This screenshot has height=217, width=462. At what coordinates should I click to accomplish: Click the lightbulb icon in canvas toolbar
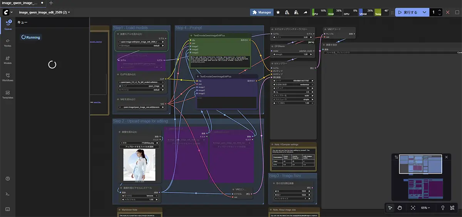click(443, 208)
